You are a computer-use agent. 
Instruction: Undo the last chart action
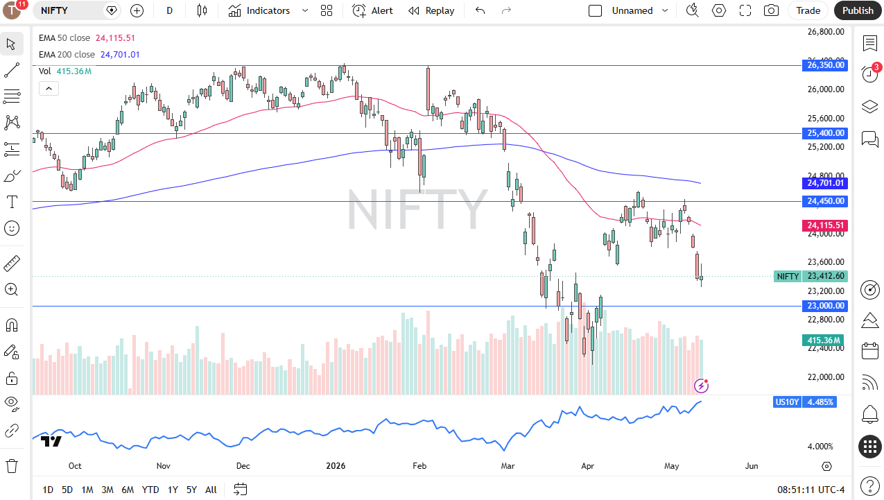(x=480, y=10)
